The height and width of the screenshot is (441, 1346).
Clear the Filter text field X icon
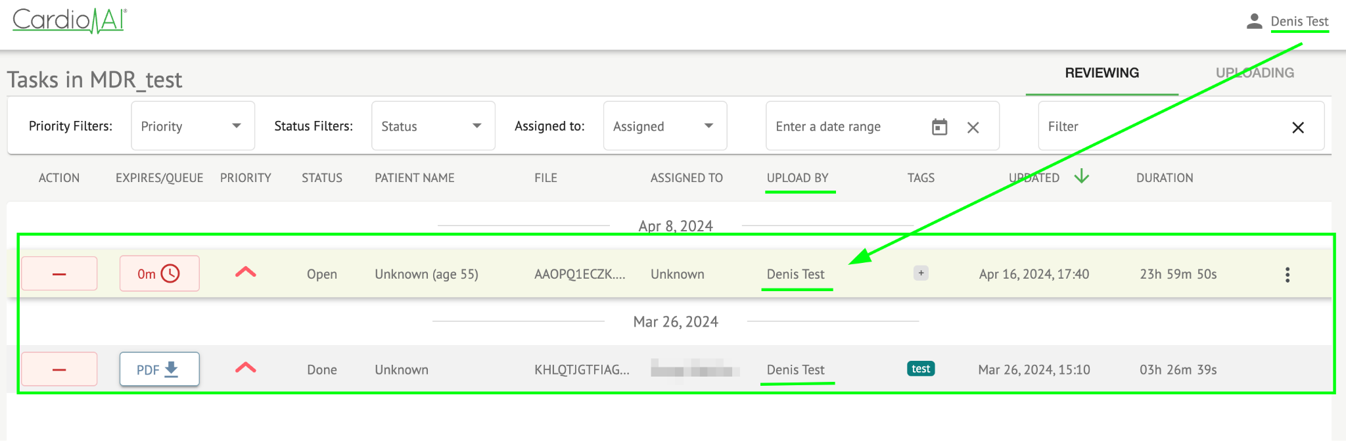[1297, 128]
